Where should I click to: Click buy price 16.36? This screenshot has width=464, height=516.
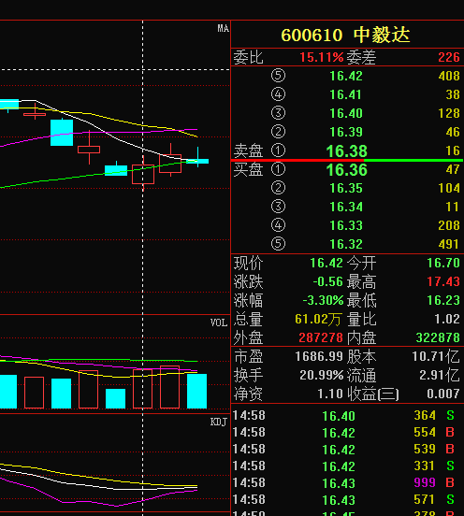pos(346,170)
